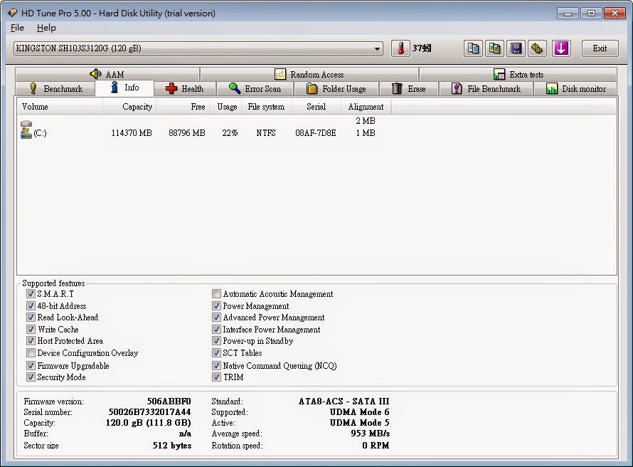Image resolution: width=633 pixels, height=467 pixels.
Task: Toggle the S.M.A.R.T checkbox
Action: click(x=31, y=294)
